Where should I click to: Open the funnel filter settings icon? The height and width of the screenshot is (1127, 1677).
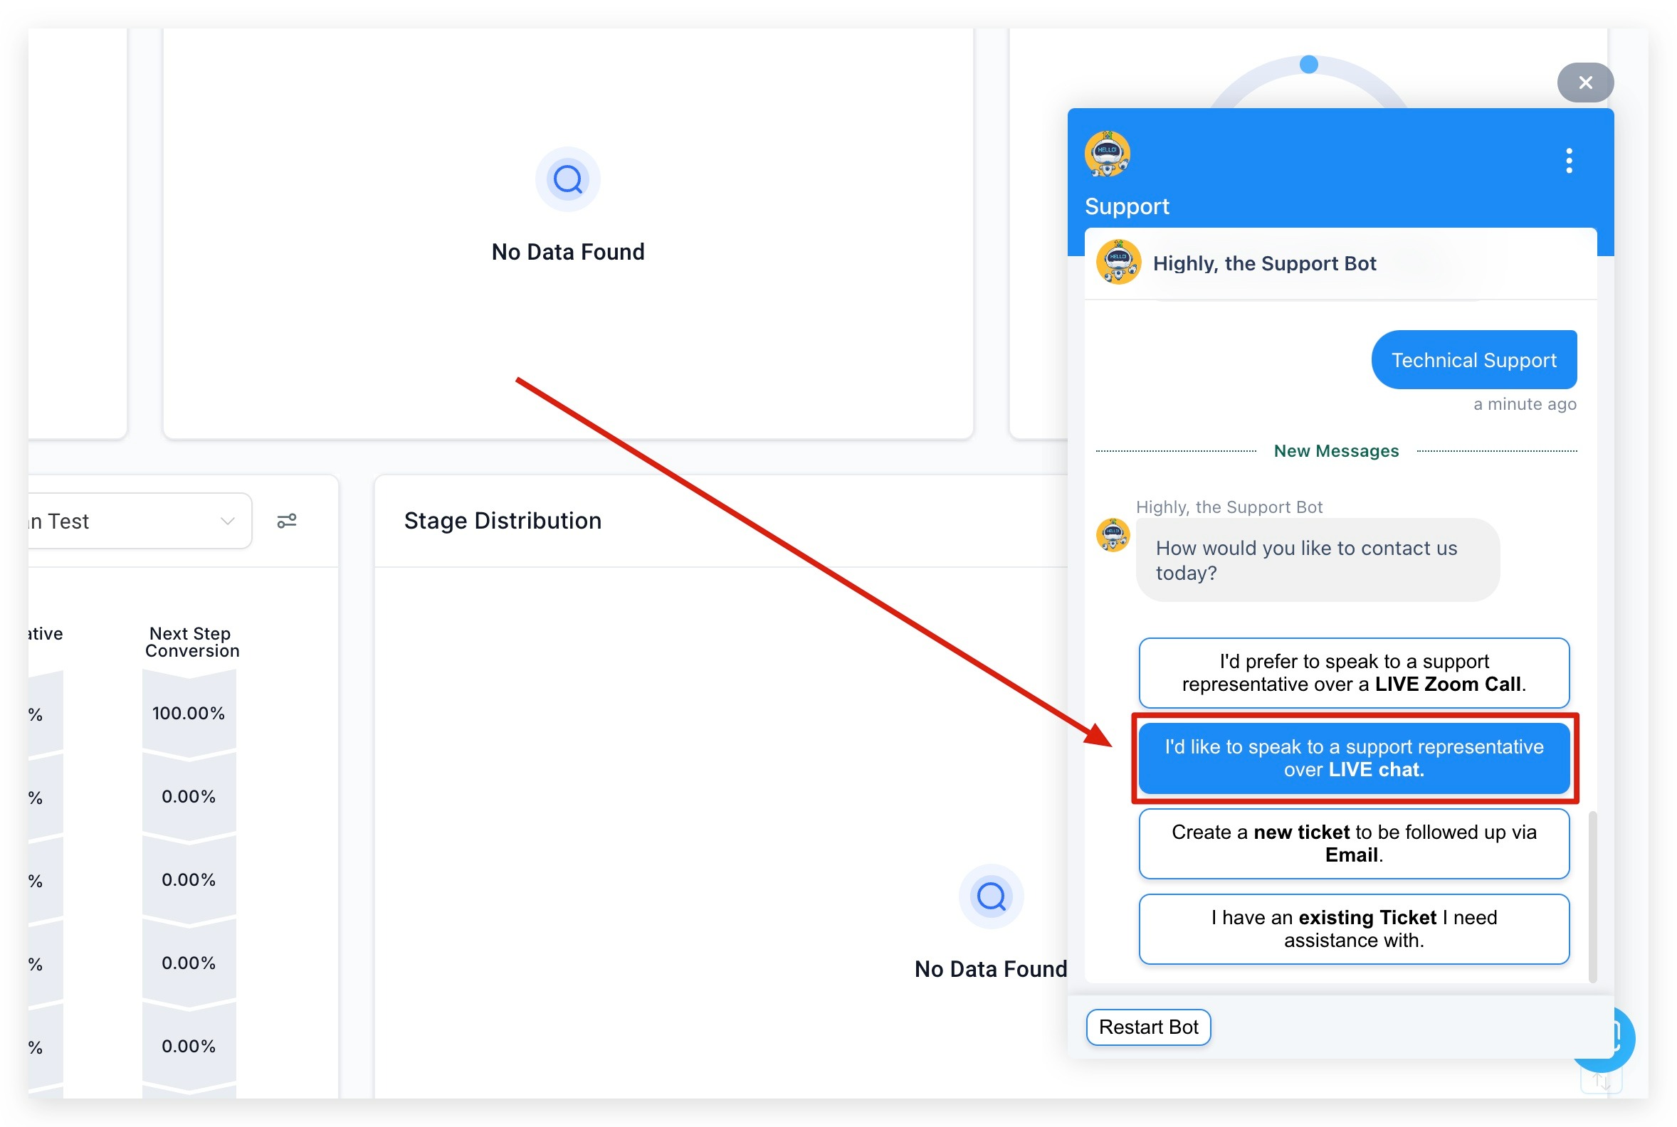[x=286, y=520]
